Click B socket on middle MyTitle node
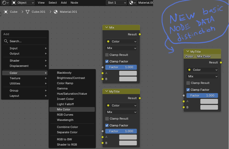The width and height of the screenshot is (229, 149). pos(102,143)
